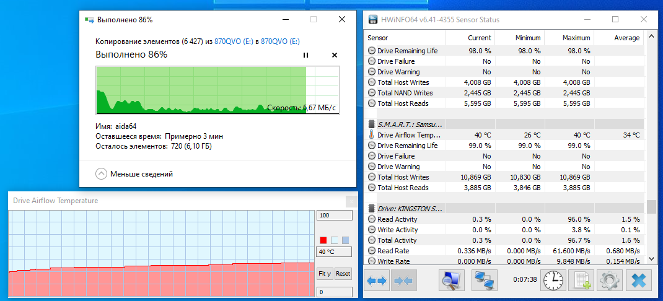Edit the graph maximum field showing 100
Screen dimensions: 663x301
click(x=335, y=216)
